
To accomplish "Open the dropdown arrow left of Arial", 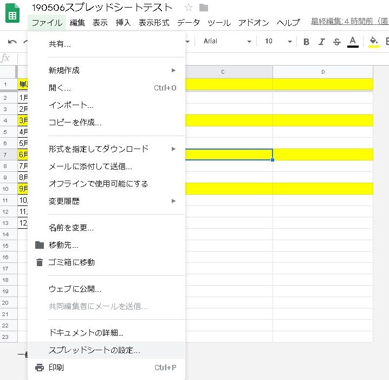I will [x=187, y=41].
